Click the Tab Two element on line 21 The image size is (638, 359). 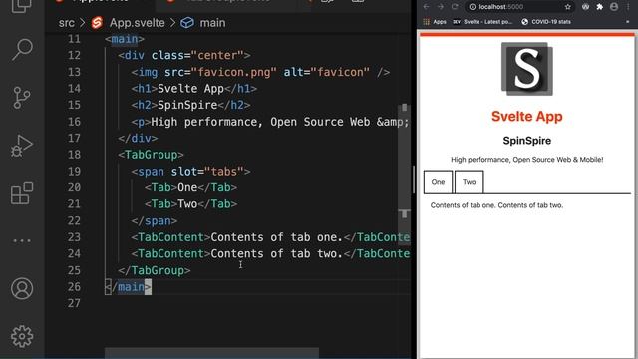[x=190, y=204]
